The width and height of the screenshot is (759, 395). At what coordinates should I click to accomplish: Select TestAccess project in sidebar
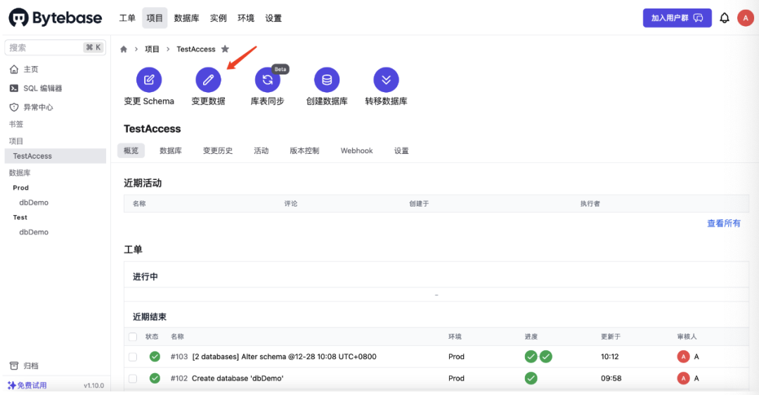pos(56,156)
